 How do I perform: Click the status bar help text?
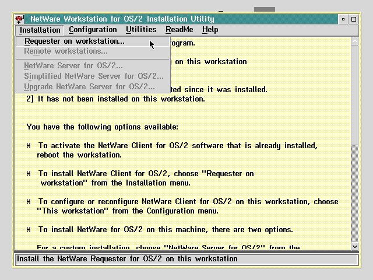click(127, 259)
